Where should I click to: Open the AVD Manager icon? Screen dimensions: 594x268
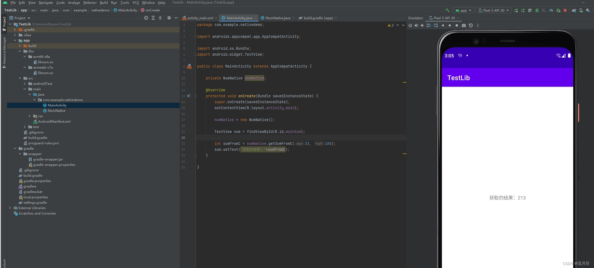click(x=581, y=10)
